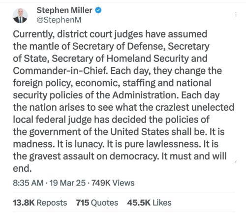Viewport: 246px width, 215px height.
Task: Click the word "Commander-in-Chief" in the tweet
Action: coord(61,71)
